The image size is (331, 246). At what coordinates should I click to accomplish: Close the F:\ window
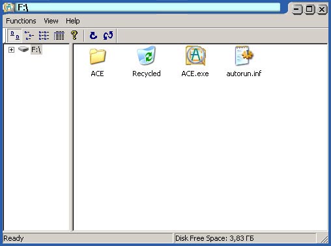pos(322,9)
